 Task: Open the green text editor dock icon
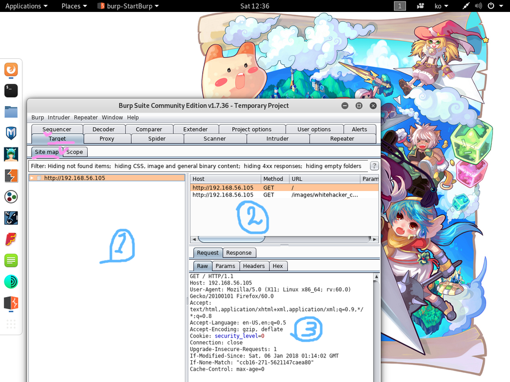pos(11,261)
